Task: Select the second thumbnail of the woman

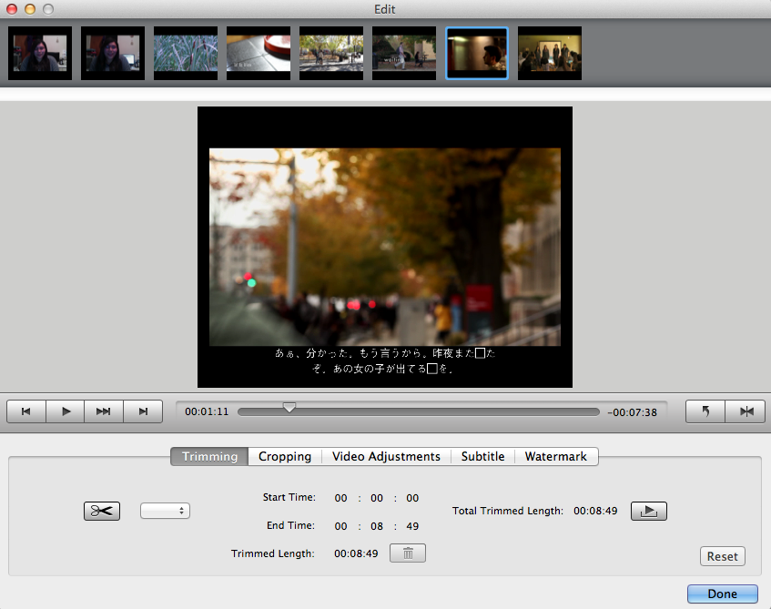Action: click(x=113, y=53)
